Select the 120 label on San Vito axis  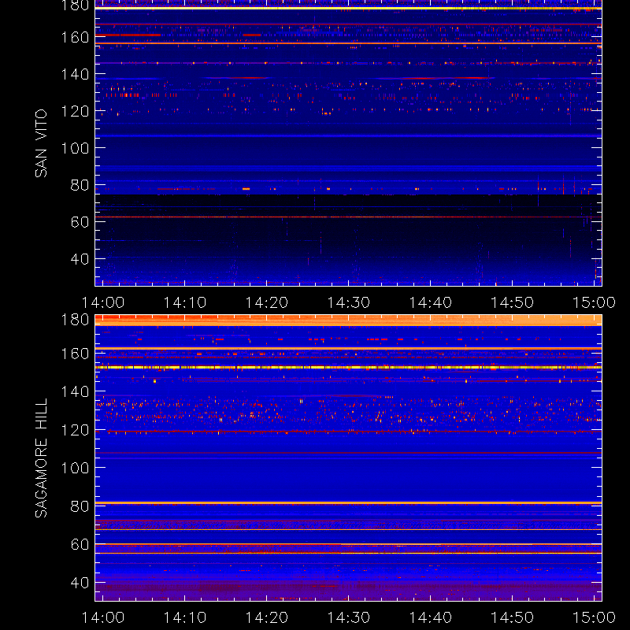click(x=75, y=111)
